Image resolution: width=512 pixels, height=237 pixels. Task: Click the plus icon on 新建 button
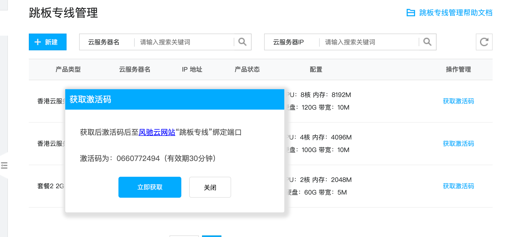point(38,42)
